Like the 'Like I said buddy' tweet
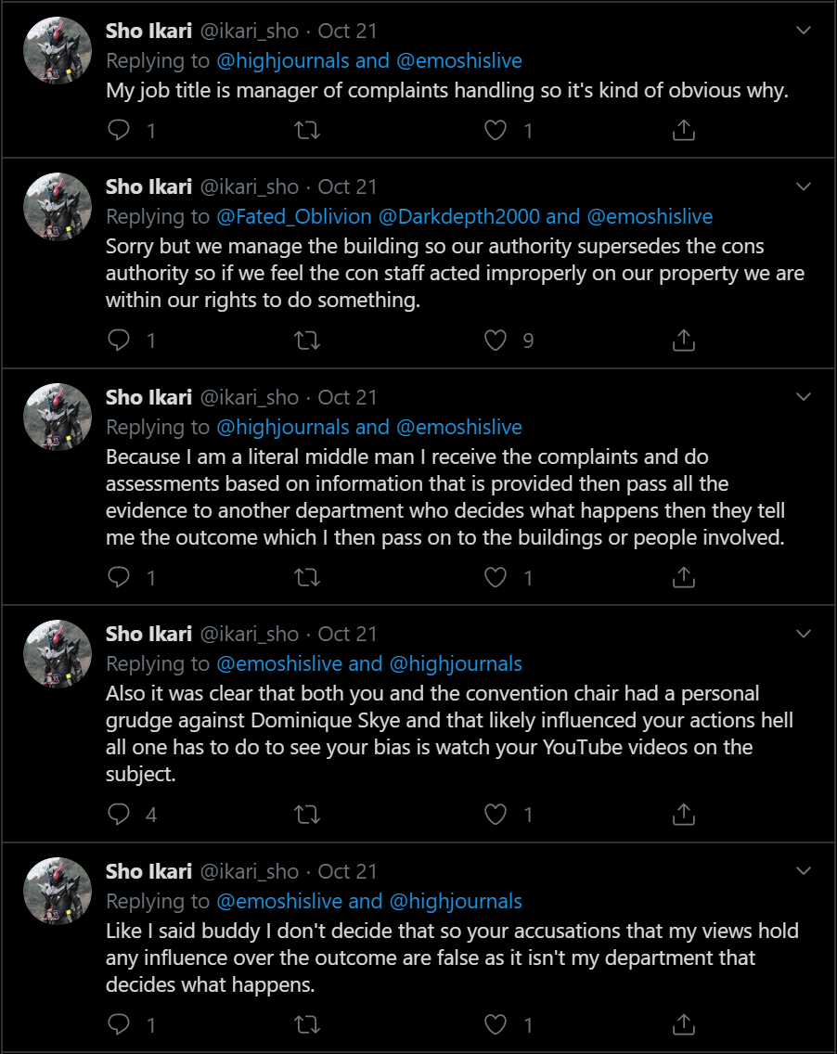The height and width of the screenshot is (1054, 837). point(496,1024)
